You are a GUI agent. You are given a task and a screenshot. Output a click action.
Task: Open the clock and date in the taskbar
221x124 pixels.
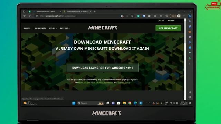pyautogui.click(x=184, y=103)
